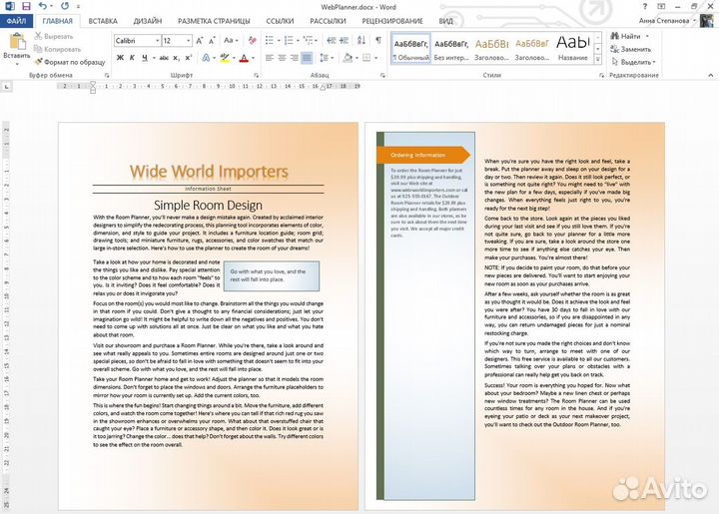Increase font size with the larger A icon
This screenshot has height=514, width=719.
tap(200, 41)
